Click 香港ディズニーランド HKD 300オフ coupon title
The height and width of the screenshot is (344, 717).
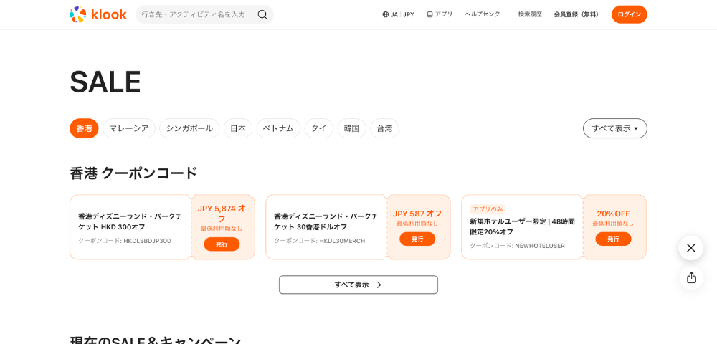[x=130, y=221]
